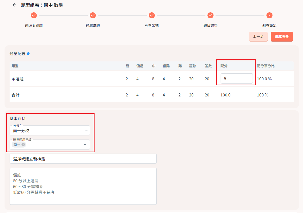Open the 來源＆範圍 step checkmark
The height and width of the screenshot is (213, 303).
(x=34, y=15)
